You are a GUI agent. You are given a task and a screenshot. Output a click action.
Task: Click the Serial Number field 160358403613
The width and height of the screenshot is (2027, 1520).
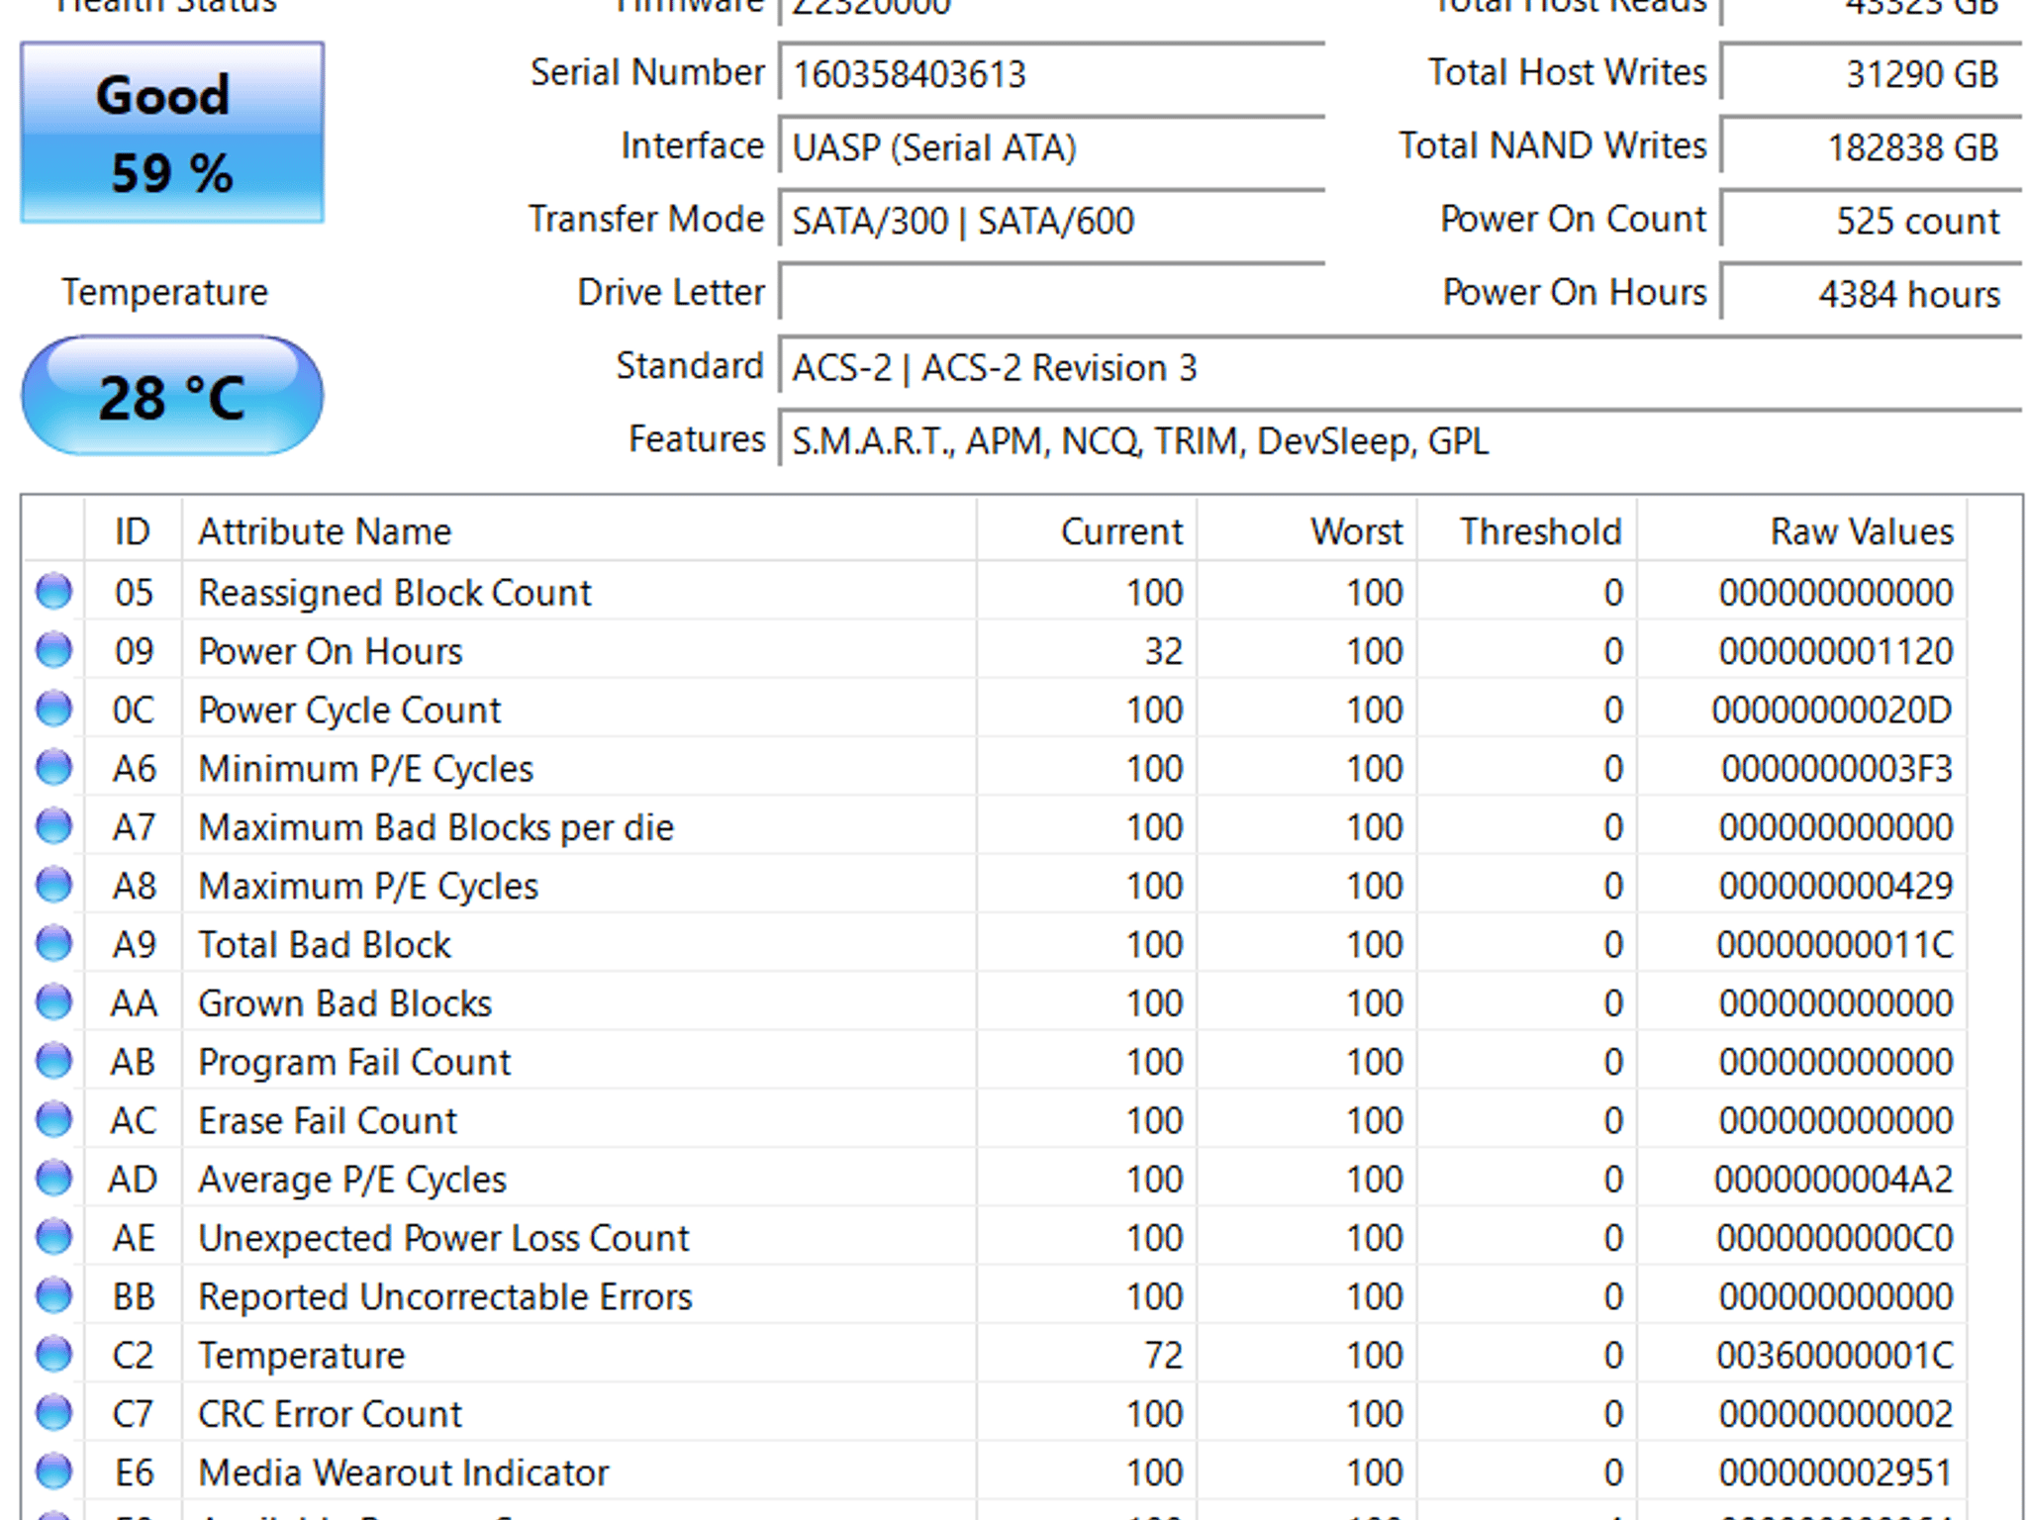point(1051,73)
